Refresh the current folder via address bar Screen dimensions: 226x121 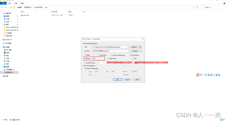tap(197, 7)
